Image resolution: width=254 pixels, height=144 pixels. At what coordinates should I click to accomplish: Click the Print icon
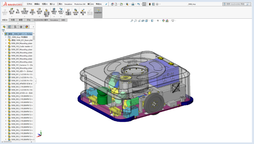click(133, 4)
